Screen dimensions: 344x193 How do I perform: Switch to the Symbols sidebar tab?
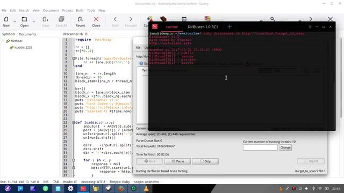coord(9,34)
